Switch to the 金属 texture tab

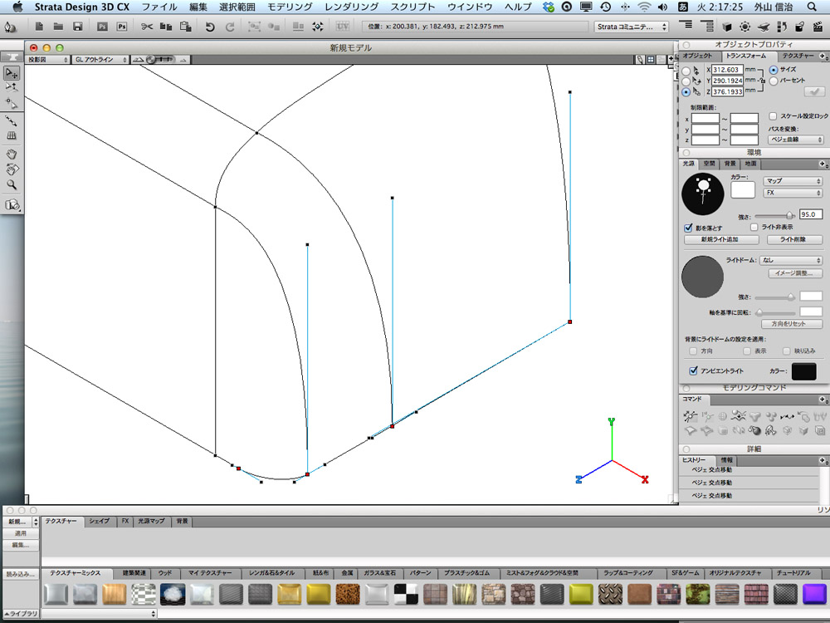[347, 573]
